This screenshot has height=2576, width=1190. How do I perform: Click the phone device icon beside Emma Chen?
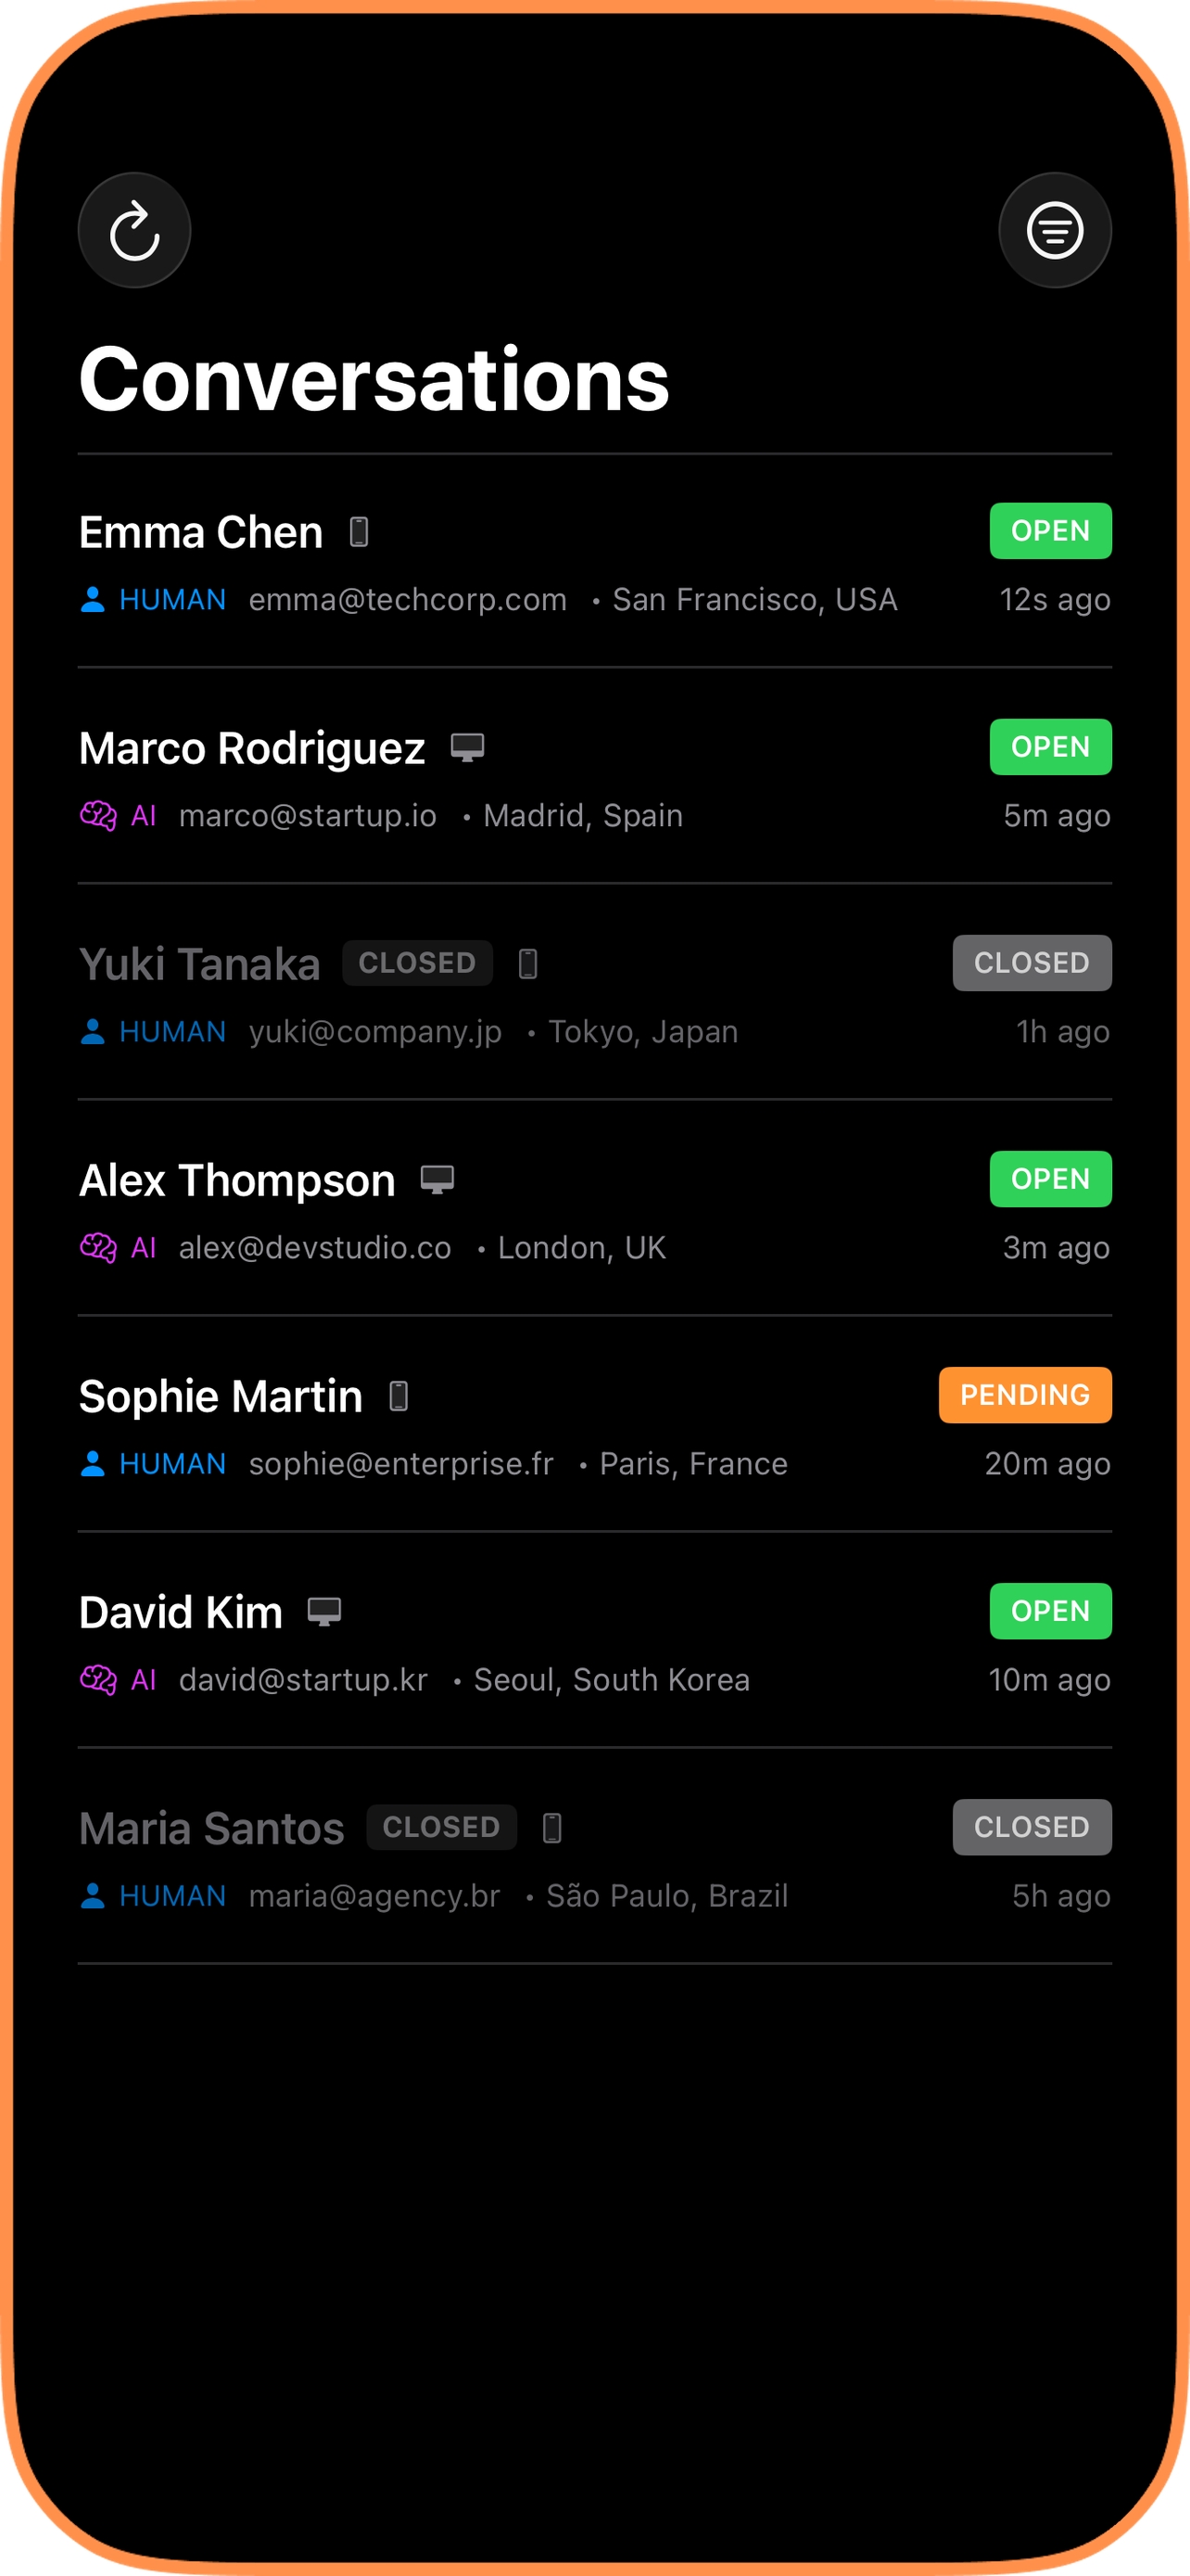click(360, 532)
